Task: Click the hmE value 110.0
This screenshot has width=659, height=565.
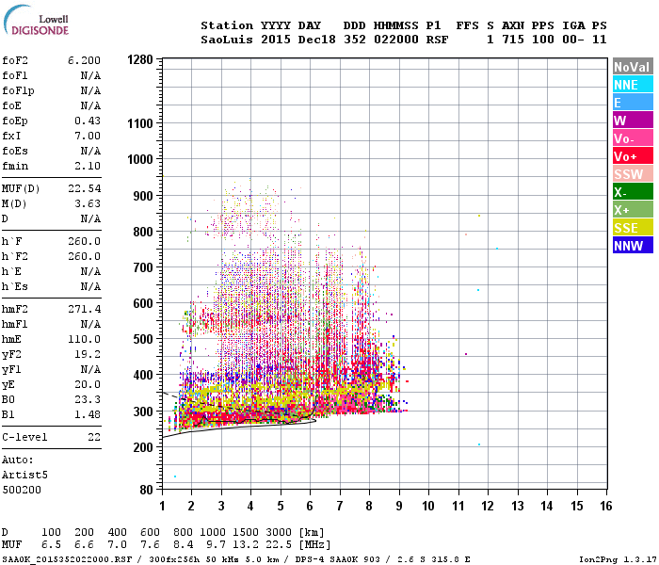Action: 84,339
